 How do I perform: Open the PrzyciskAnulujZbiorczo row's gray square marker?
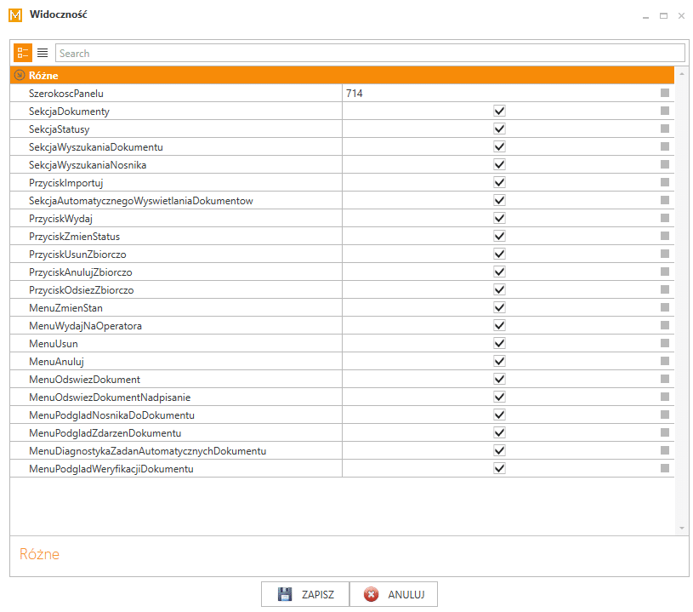[665, 272]
